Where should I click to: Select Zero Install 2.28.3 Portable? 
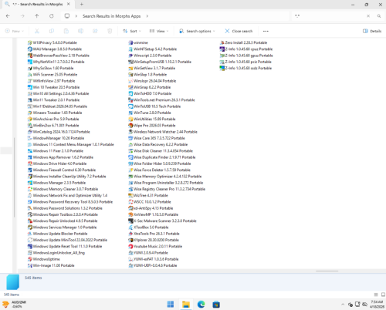(243, 42)
